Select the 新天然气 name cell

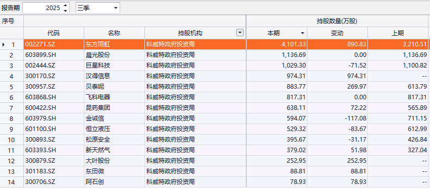coord(114,150)
